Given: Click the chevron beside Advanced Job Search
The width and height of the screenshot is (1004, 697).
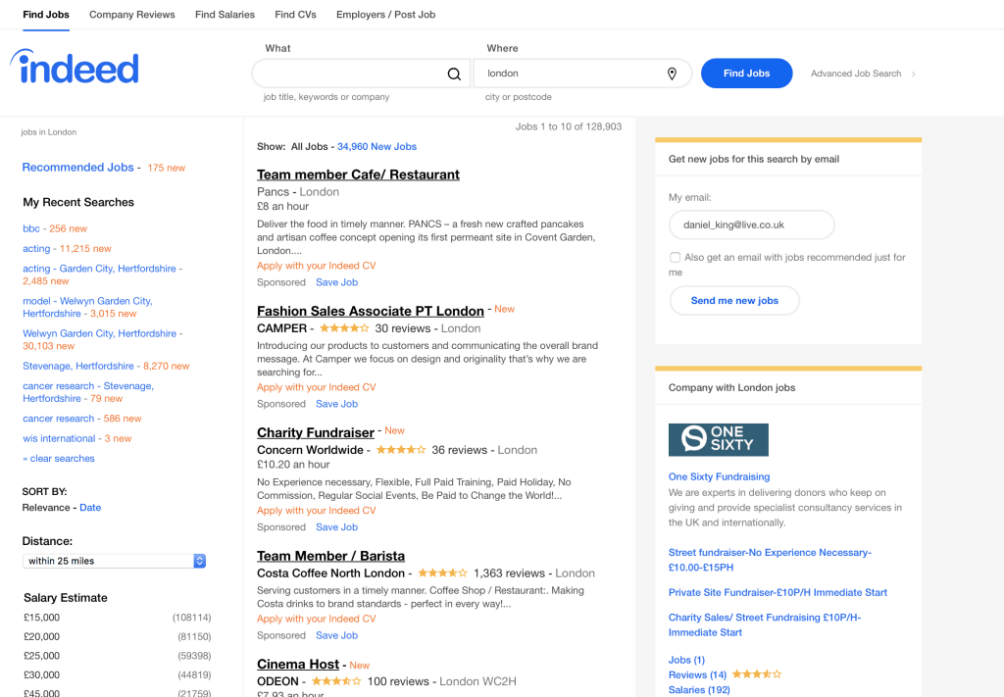Looking at the screenshot, I should [913, 75].
